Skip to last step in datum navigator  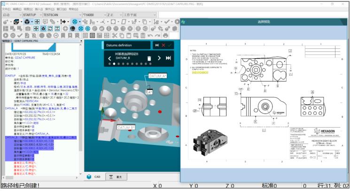[169, 58]
